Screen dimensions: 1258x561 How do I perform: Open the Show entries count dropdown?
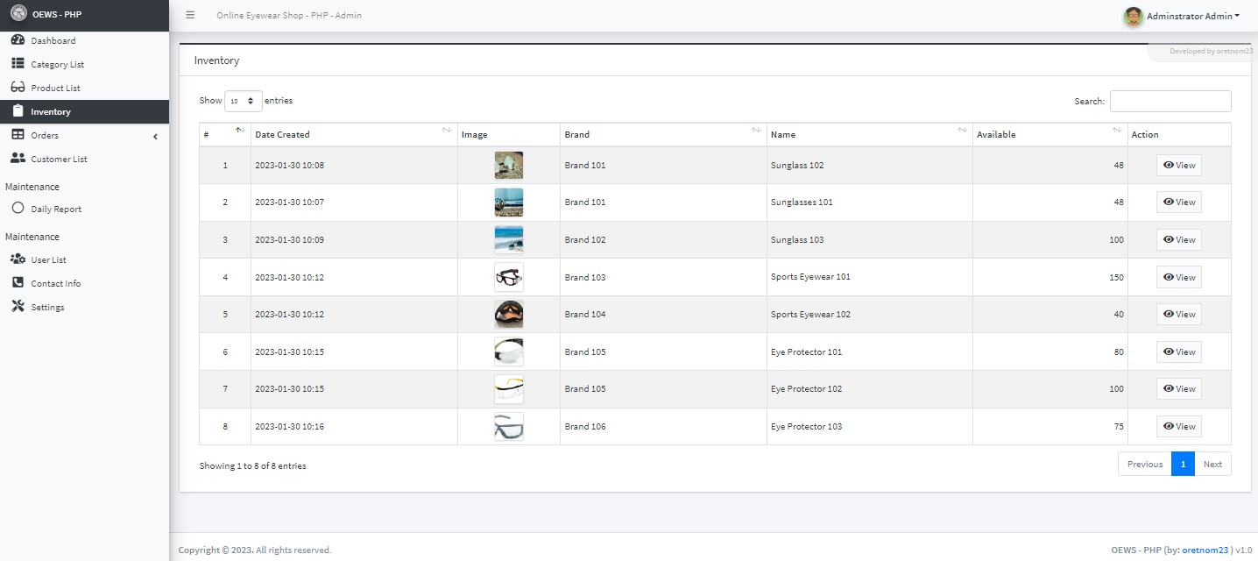coord(244,101)
